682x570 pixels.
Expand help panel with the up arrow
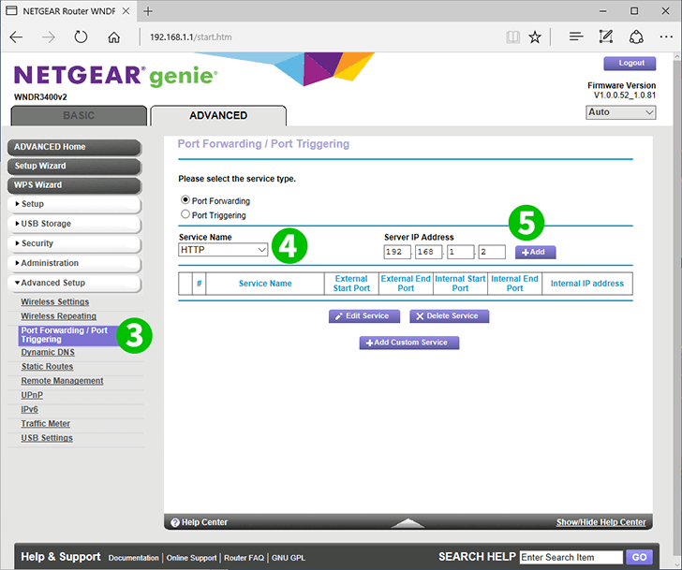tap(408, 522)
